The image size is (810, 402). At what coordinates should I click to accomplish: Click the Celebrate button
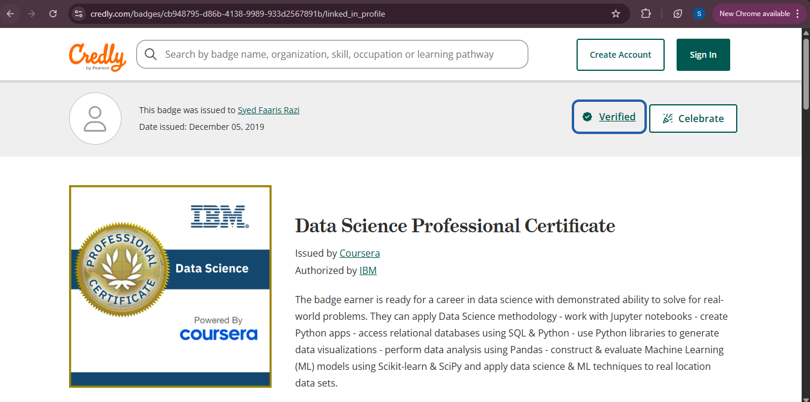tap(693, 119)
